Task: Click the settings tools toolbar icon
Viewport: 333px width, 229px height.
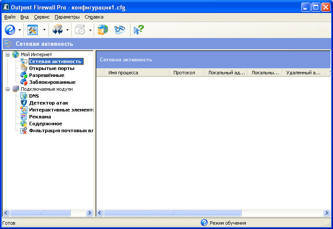Action: point(33,30)
